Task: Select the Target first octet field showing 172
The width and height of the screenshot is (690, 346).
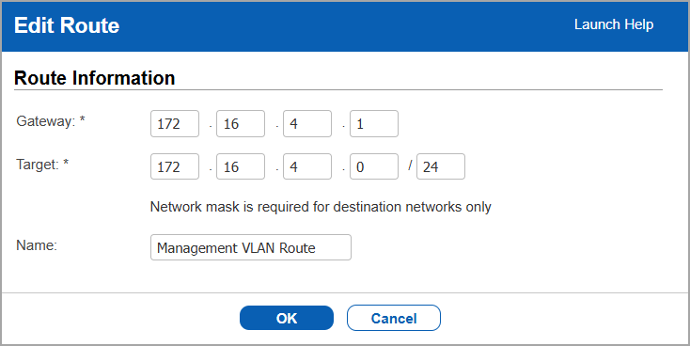Action: click(x=175, y=166)
